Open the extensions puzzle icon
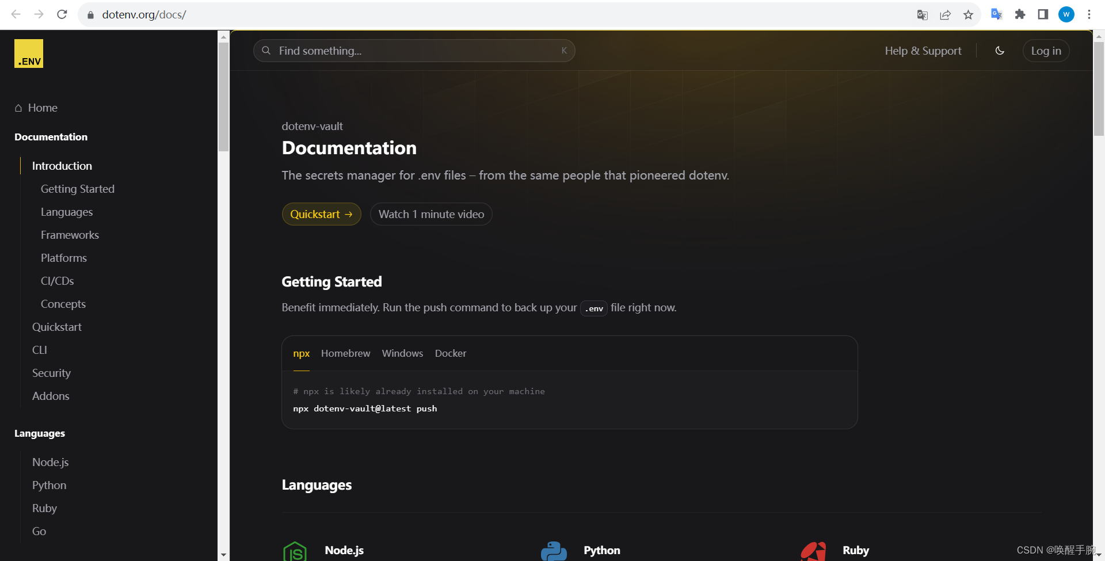This screenshot has width=1105, height=561. 1020,14
